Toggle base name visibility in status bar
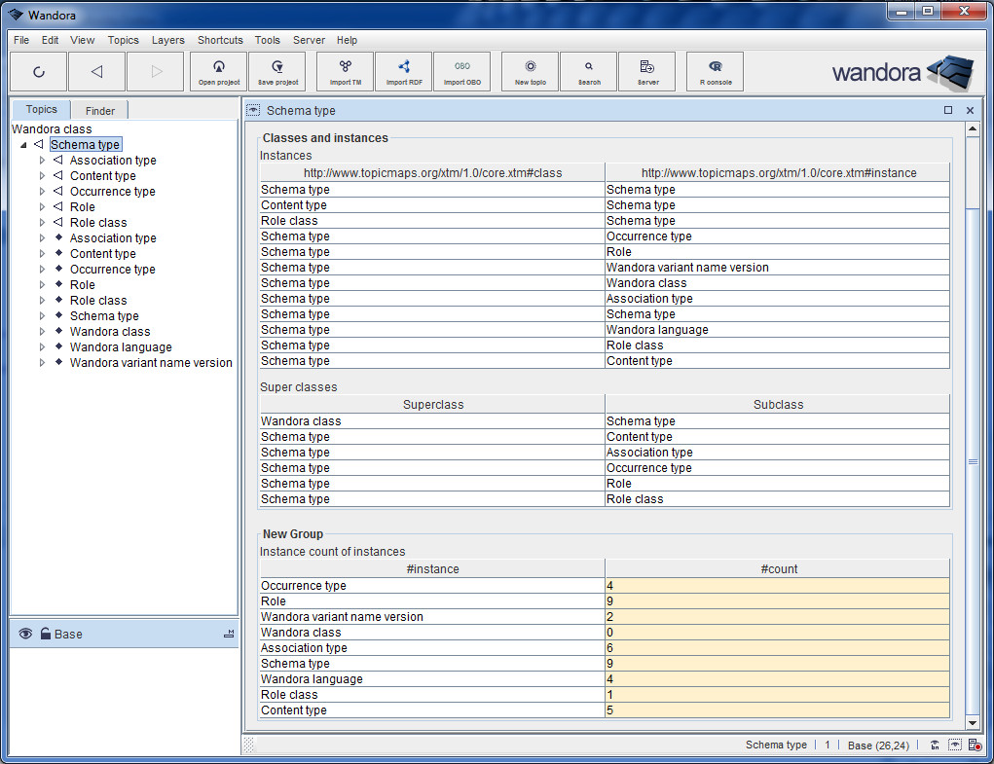The height and width of the screenshot is (764, 994). click(x=935, y=745)
